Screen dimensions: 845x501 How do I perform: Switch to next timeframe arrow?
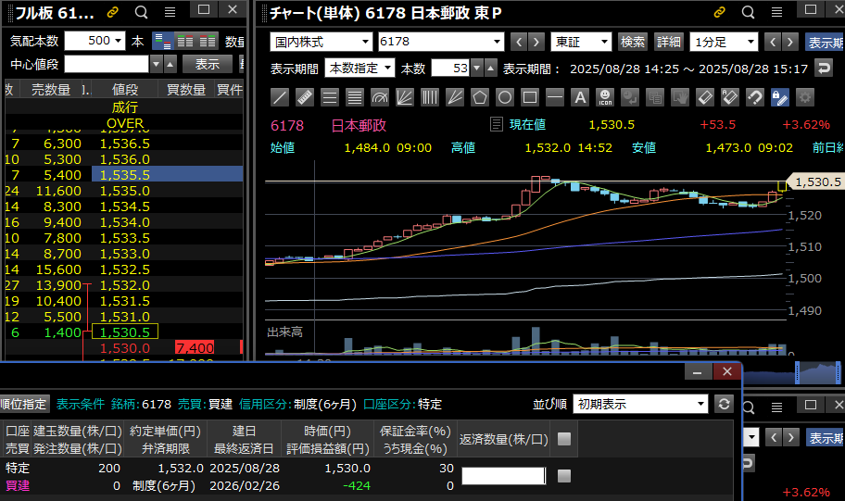(x=790, y=42)
